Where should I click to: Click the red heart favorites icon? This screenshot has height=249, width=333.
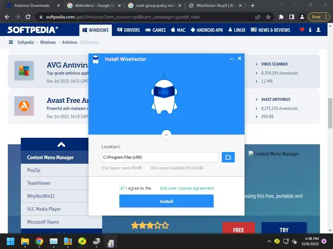coord(302,30)
